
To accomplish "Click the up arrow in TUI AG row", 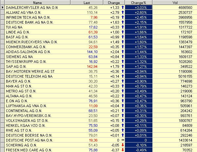I will click(x=123, y=27).
